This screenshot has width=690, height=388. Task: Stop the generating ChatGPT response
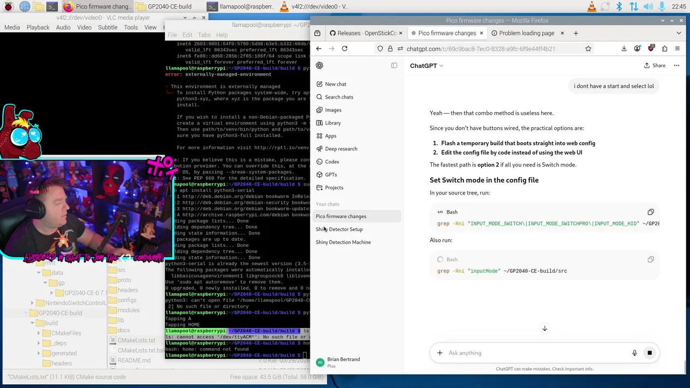(x=650, y=353)
